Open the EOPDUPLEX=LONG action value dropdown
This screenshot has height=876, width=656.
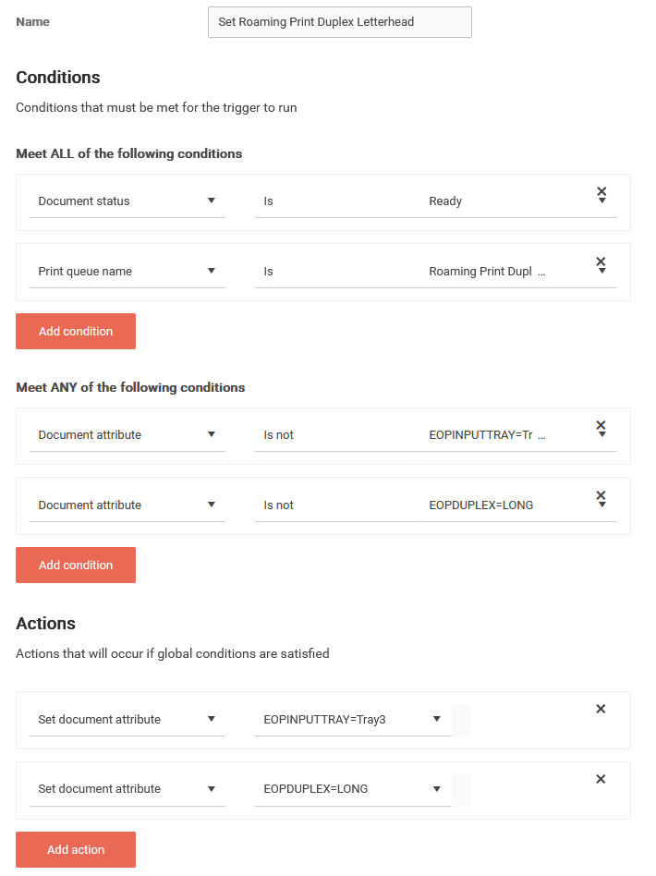click(x=352, y=789)
